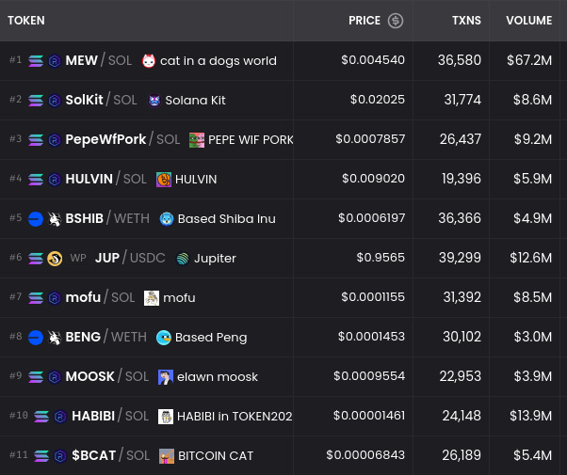Viewport: 567px width, 475px height.
Task: Open the PepeWfPork / SOL pair
Action: point(122,139)
